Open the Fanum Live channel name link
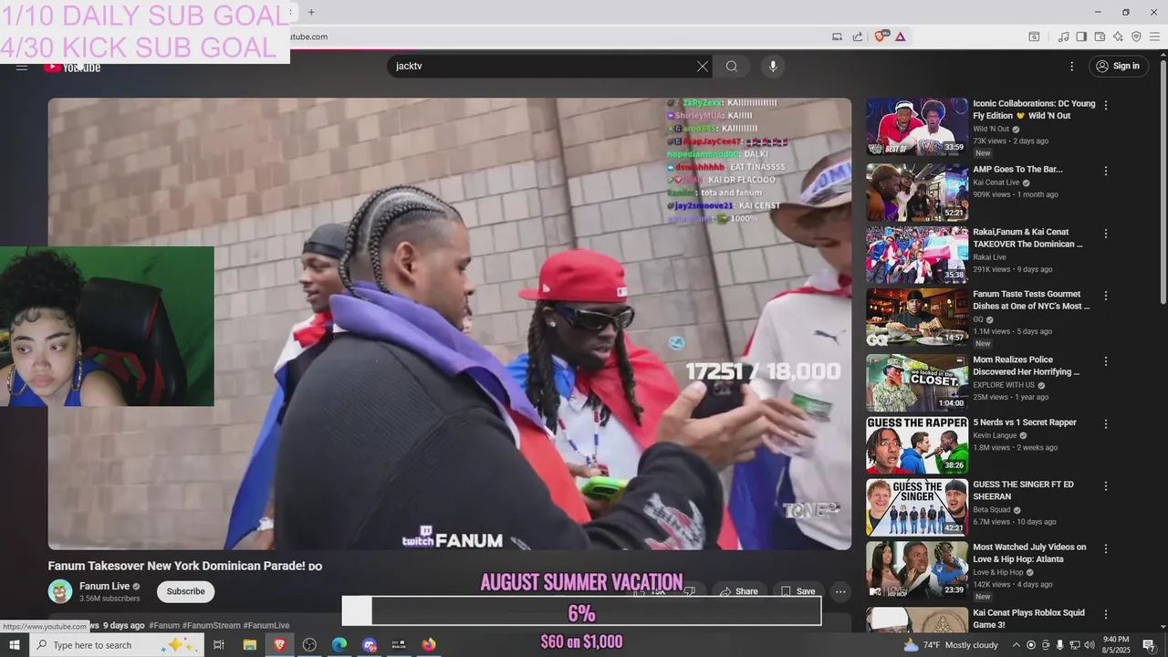1168x657 pixels. point(105,586)
